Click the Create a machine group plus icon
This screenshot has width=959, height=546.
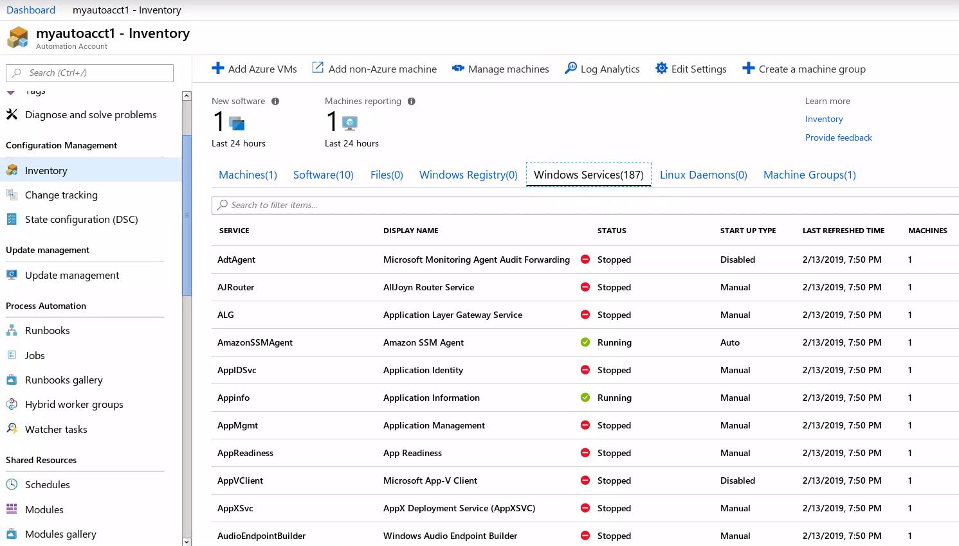(x=748, y=68)
